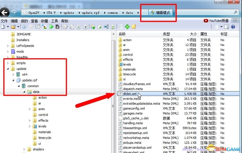Select the dispatch.meta file
The image size is (242, 153).
pos(133,89)
